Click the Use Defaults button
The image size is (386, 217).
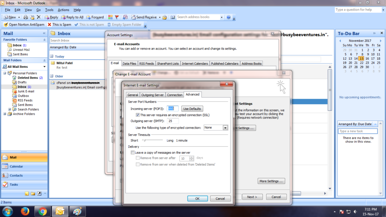click(192, 109)
